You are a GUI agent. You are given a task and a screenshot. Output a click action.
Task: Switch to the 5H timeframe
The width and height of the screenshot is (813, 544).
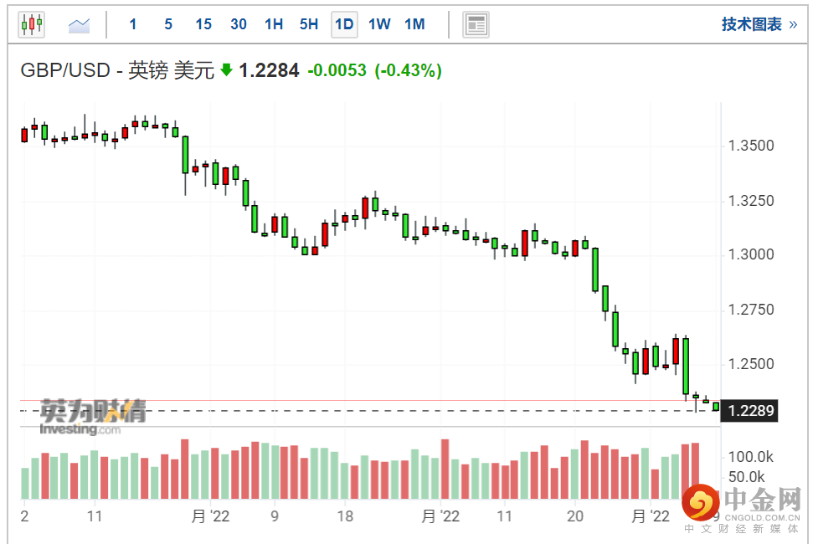click(x=309, y=24)
